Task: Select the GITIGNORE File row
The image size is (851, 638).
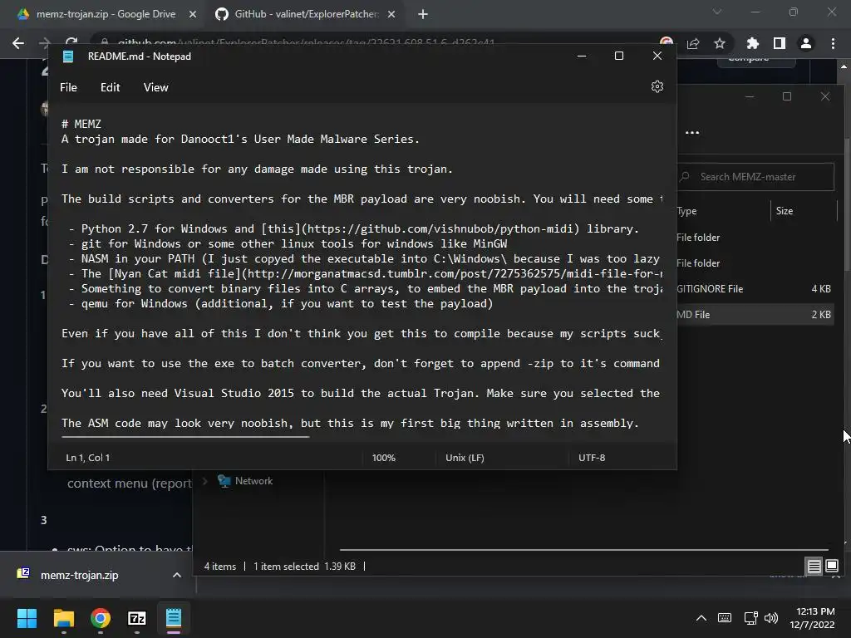Action: pyautogui.click(x=755, y=288)
